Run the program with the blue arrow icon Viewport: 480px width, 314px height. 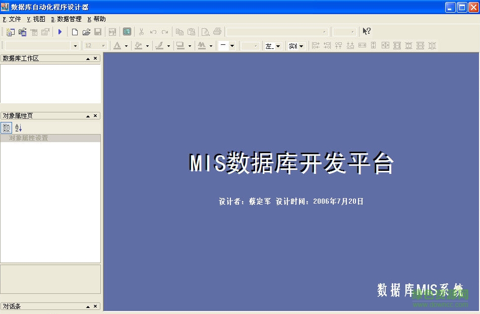click(x=60, y=31)
